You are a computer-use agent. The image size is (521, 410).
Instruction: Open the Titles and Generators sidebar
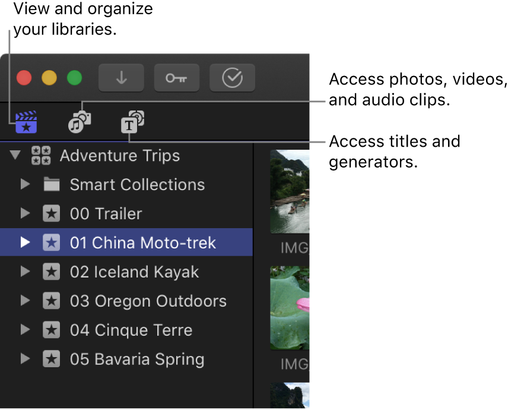pos(132,122)
